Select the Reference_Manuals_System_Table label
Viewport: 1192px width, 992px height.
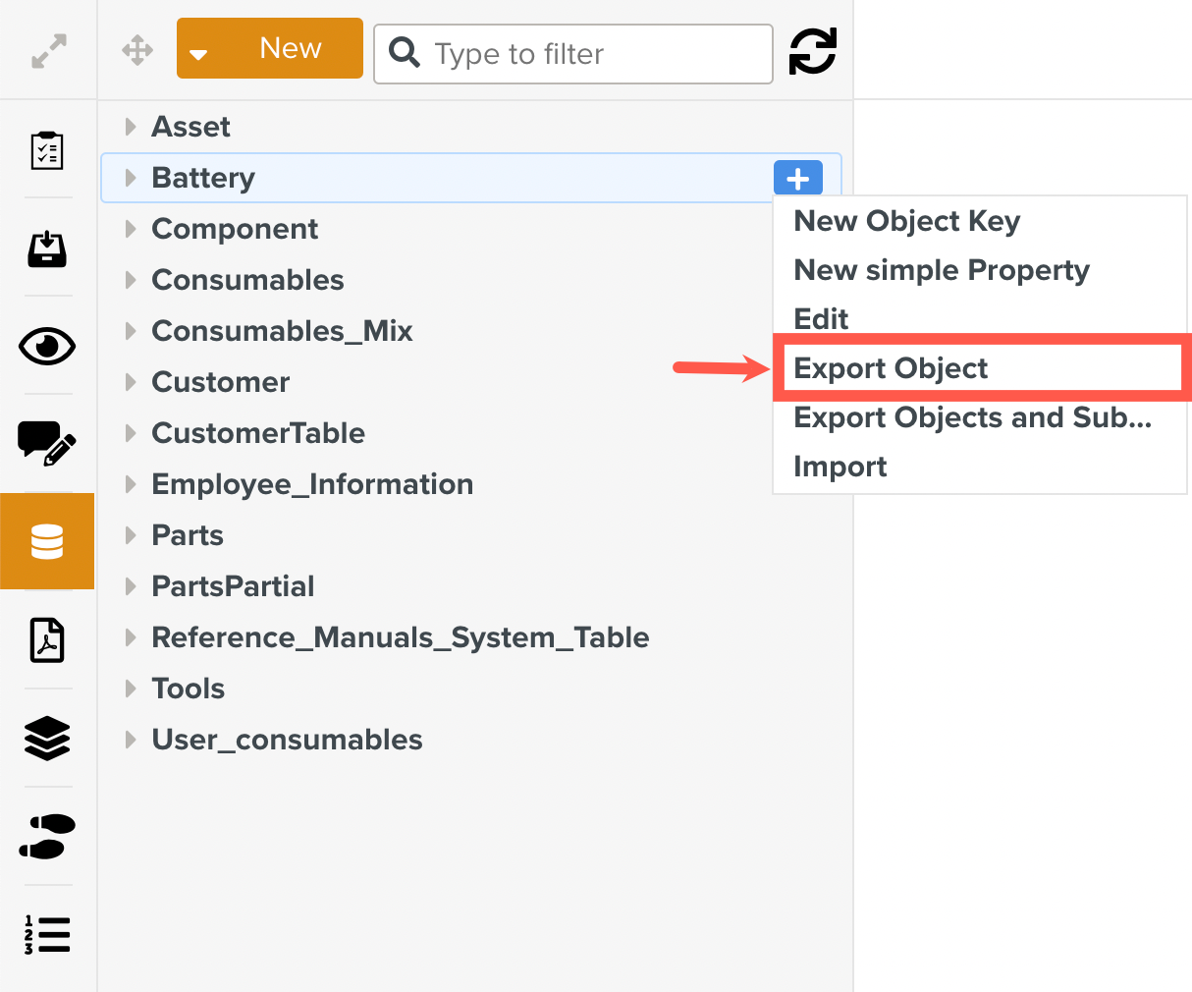tap(401, 637)
